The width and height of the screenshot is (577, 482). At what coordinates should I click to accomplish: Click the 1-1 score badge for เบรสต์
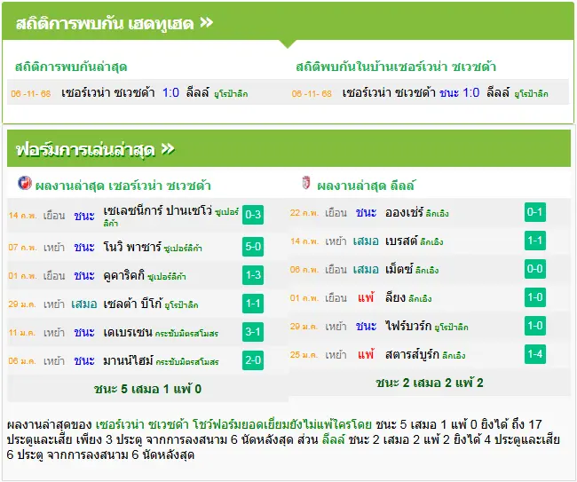coord(534,241)
